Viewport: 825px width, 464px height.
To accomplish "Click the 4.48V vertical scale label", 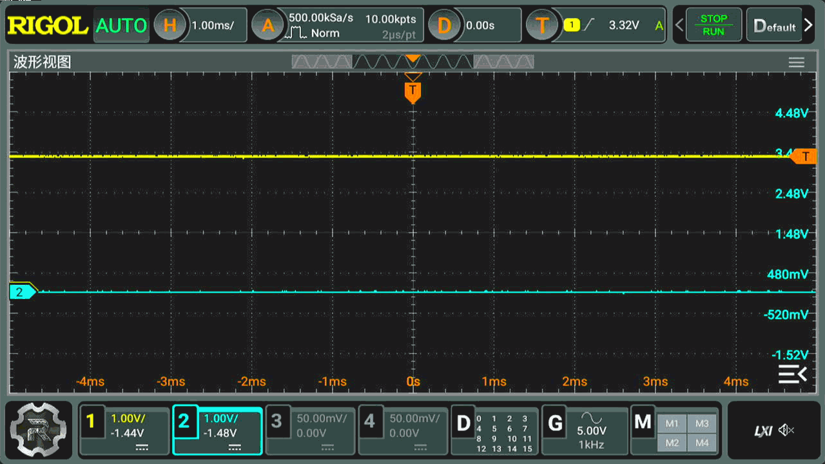I will pyautogui.click(x=791, y=113).
